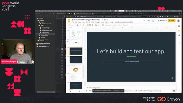Click the print icon in Slides toolbar
Image resolution: width=183 pixels, height=103 pixels.
pyautogui.click(x=78, y=25)
